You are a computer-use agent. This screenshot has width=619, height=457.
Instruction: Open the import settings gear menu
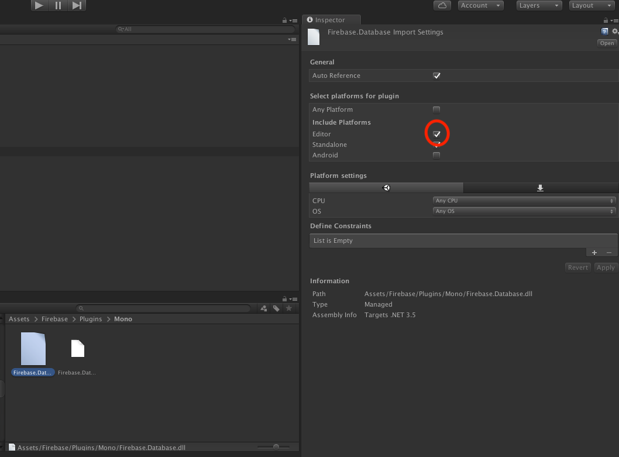(x=615, y=31)
